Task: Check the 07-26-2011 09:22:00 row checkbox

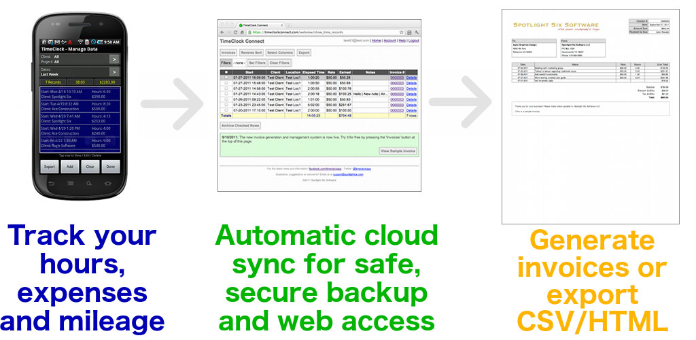Action: click(226, 99)
